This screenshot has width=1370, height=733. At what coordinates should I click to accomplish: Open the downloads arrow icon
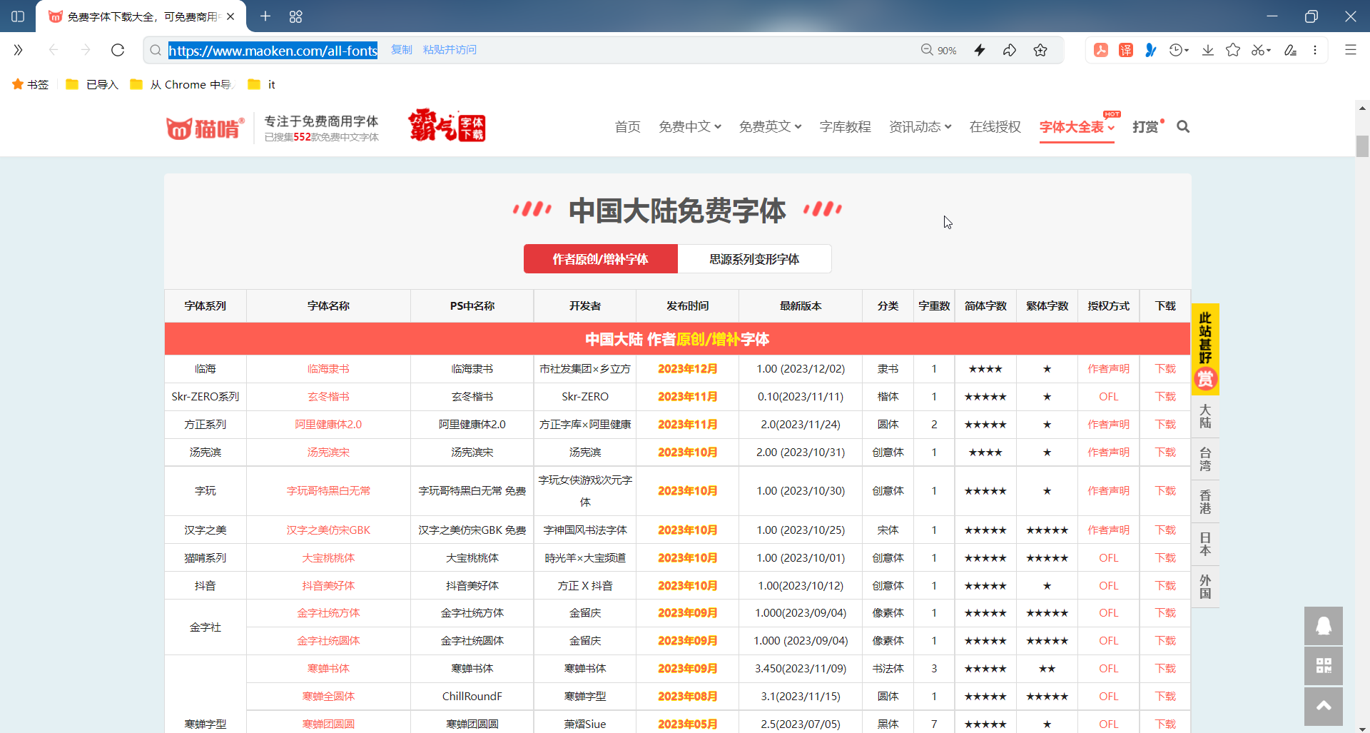(x=1208, y=50)
